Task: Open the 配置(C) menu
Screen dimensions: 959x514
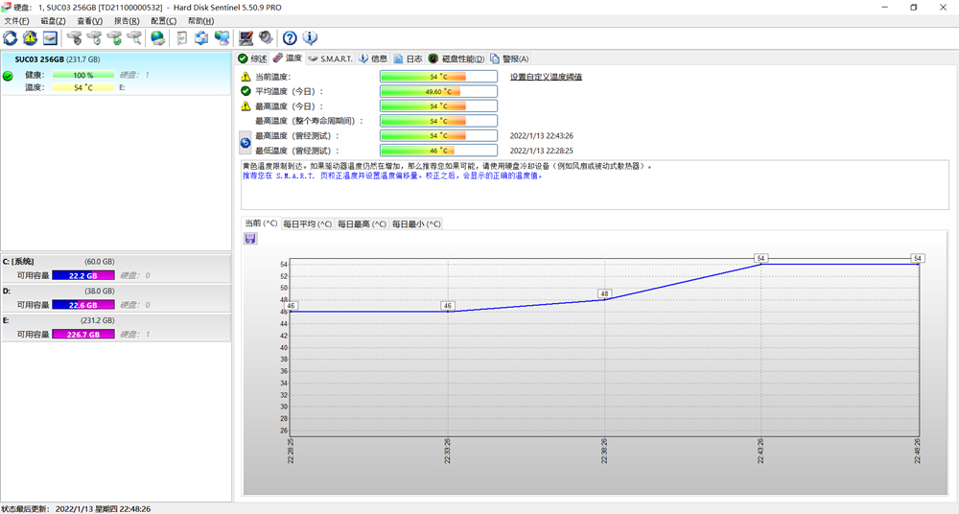Action: tap(163, 21)
